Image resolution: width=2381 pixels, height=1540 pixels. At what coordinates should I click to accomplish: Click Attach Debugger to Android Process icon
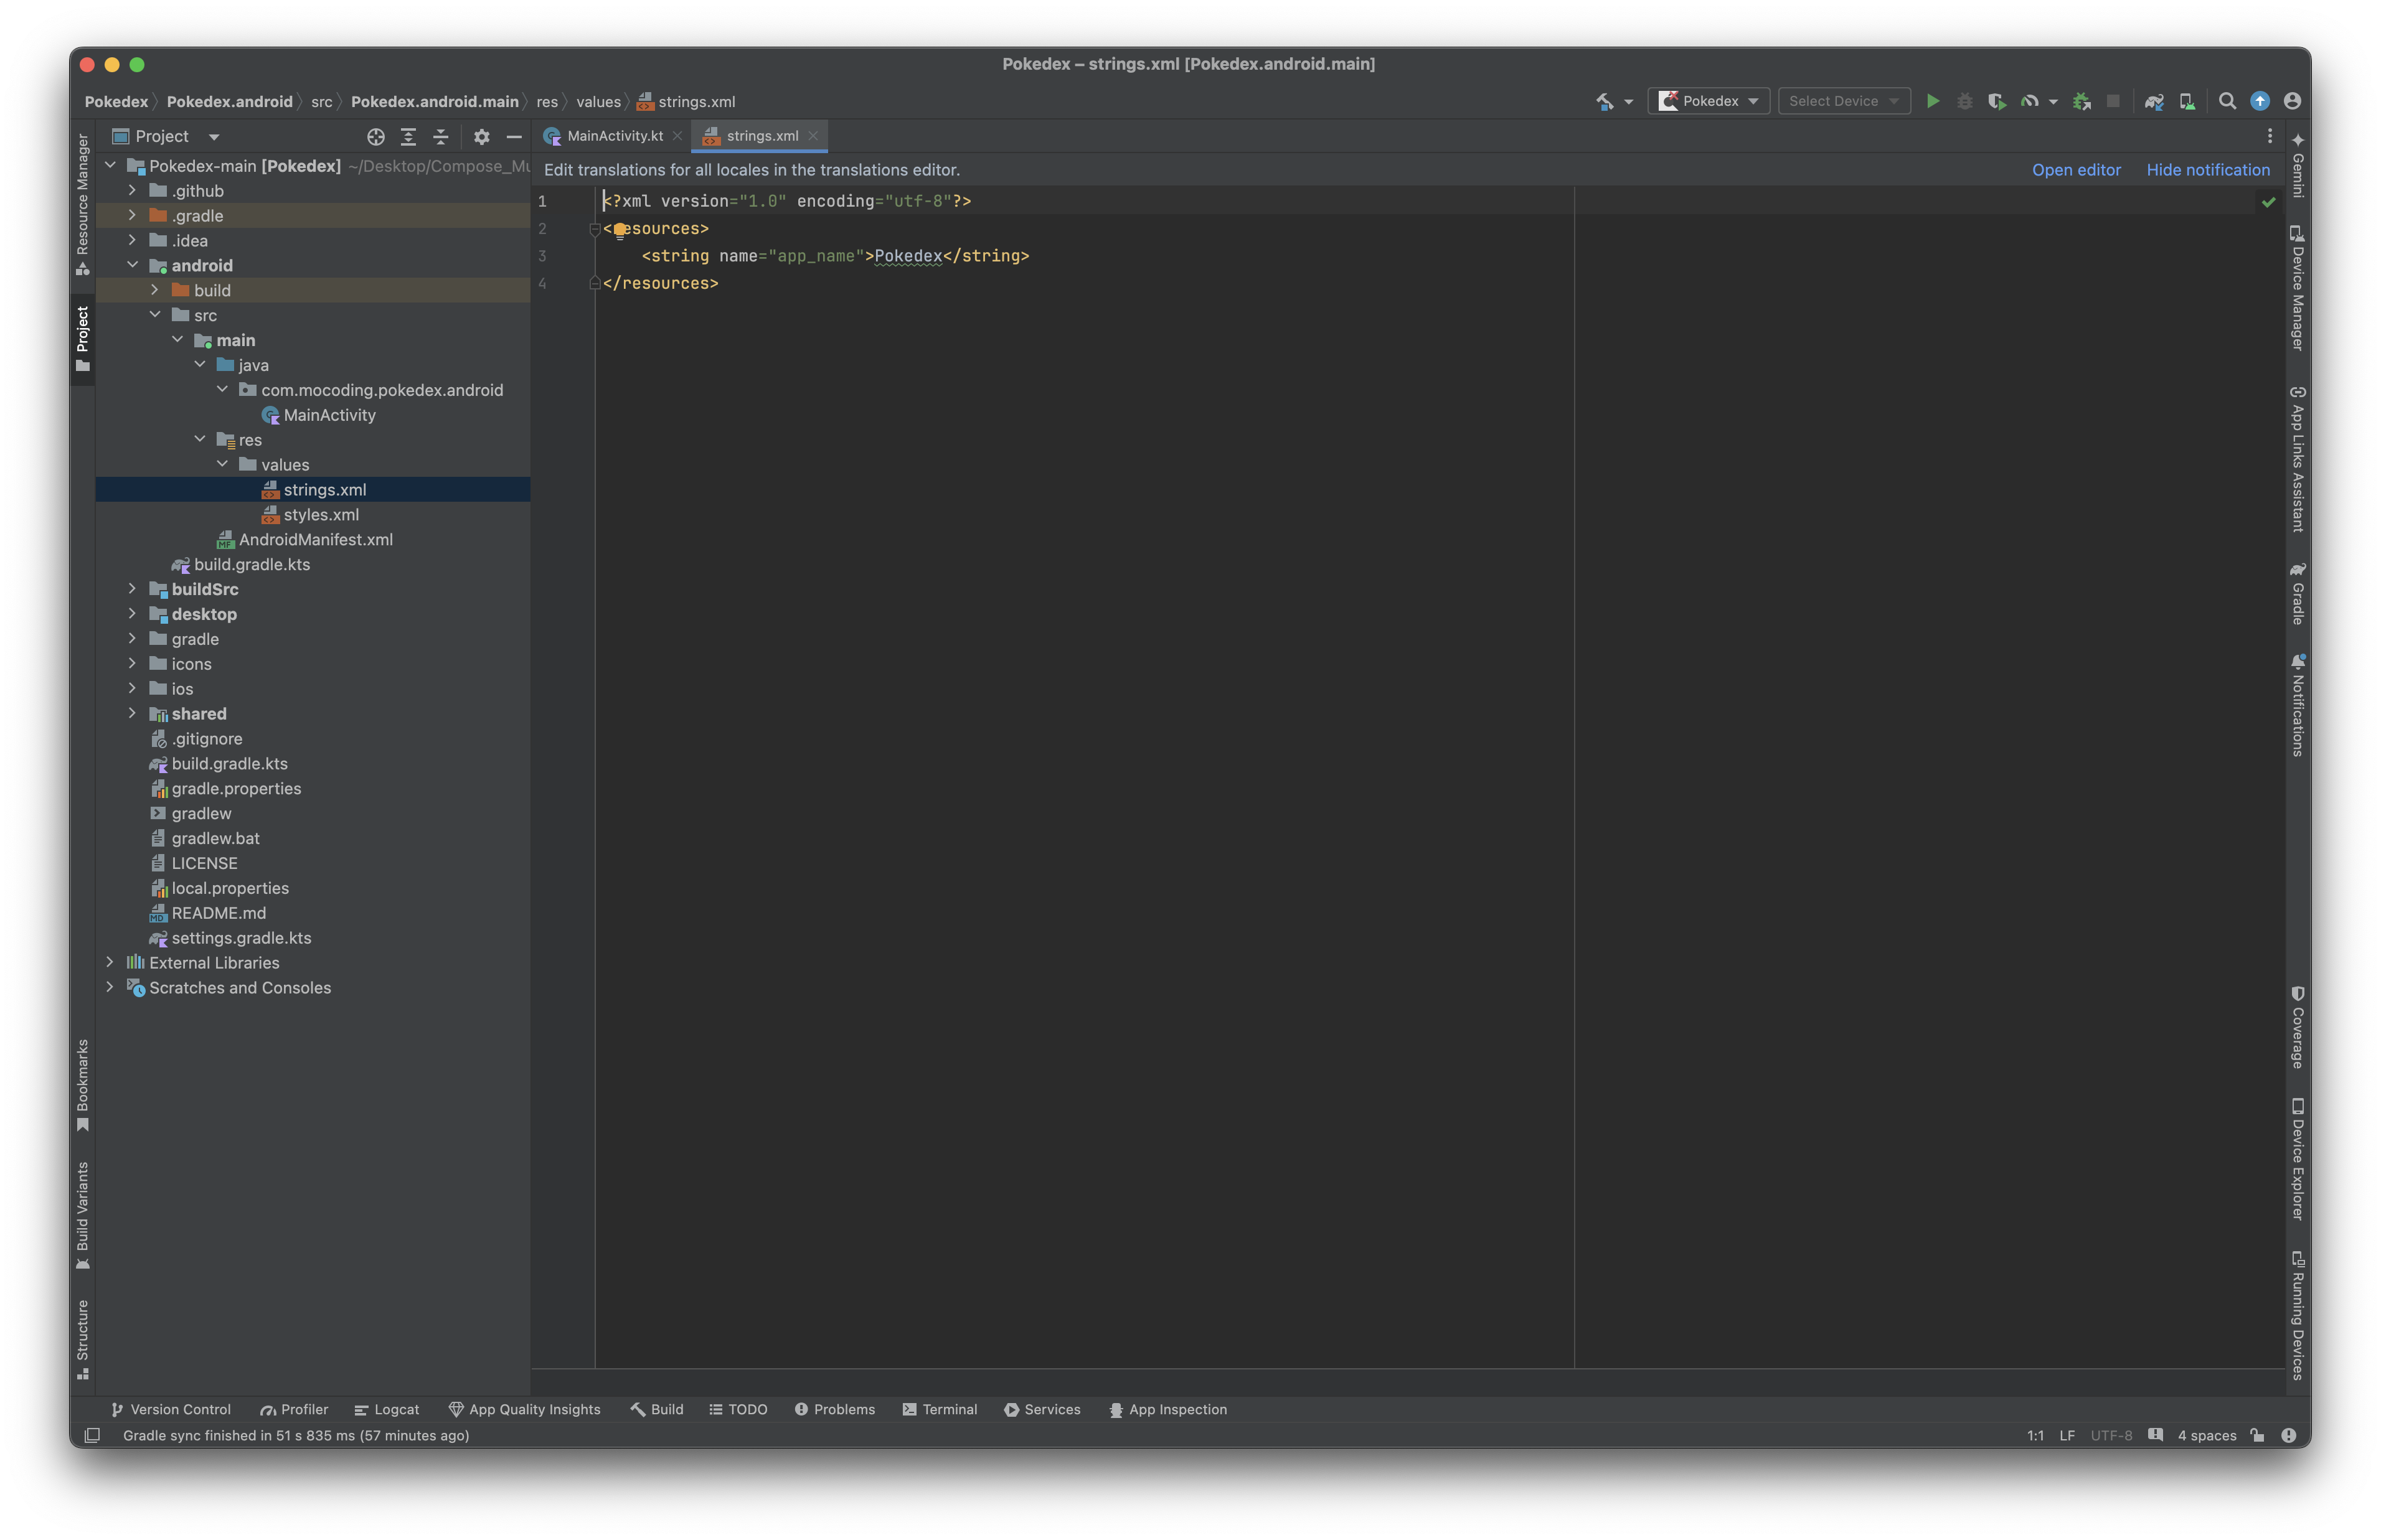click(2081, 101)
